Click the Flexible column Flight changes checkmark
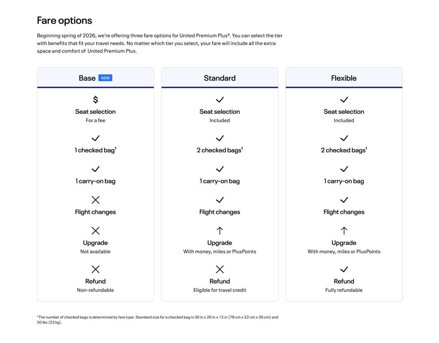439x343 pixels. tap(344, 200)
